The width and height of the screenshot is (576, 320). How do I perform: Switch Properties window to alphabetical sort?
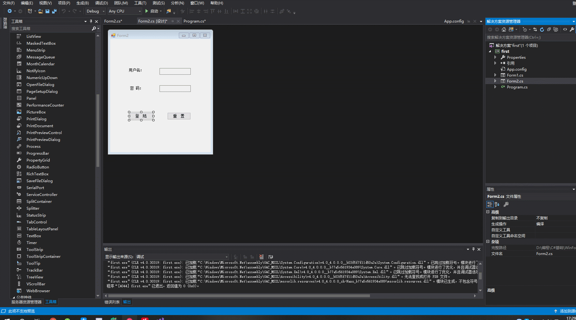point(497,204)
